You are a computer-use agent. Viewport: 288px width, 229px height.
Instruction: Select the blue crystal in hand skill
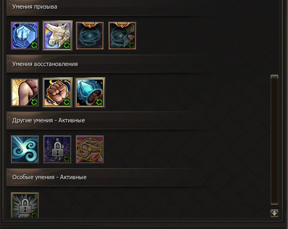(90, 93)
